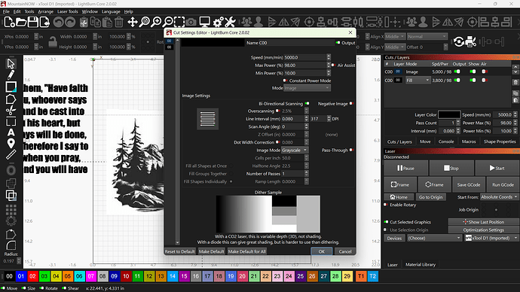Choose the Select arrow tool
This screenshot has height=292, width=520.
point(11,63)
